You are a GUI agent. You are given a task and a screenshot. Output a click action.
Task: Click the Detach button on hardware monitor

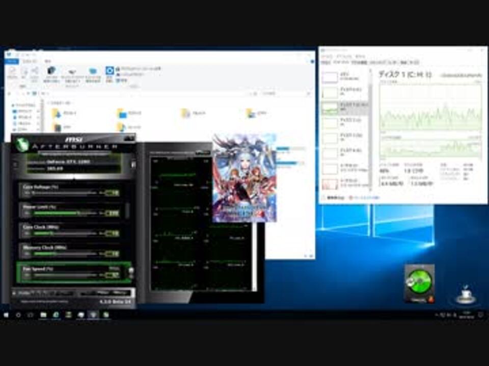203,152
